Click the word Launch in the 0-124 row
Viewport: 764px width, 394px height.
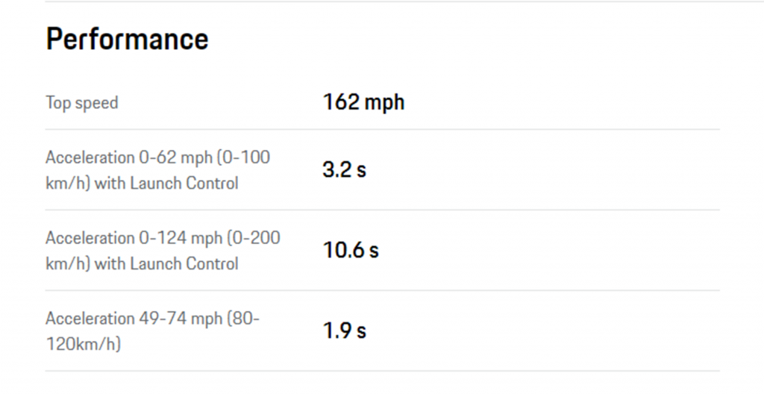155,264
